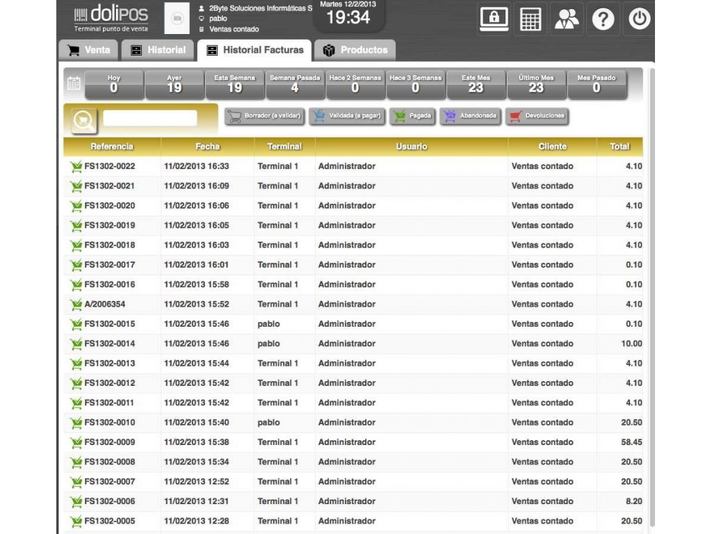Click green cart icon for FS1302-0015
This screenshot has width=712, height=534.
(x=76, y=324)
